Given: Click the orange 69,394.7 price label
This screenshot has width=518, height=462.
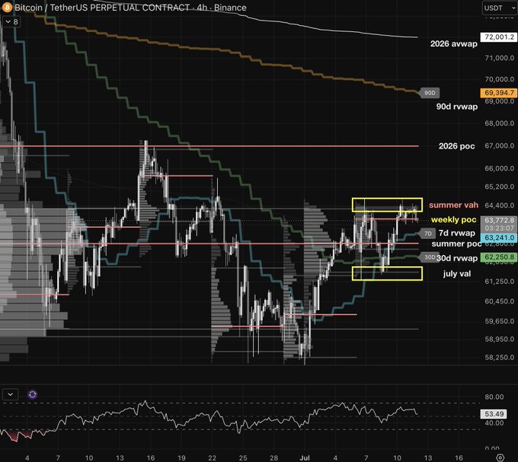Looking at the screenshot, I should pos(499,93).
